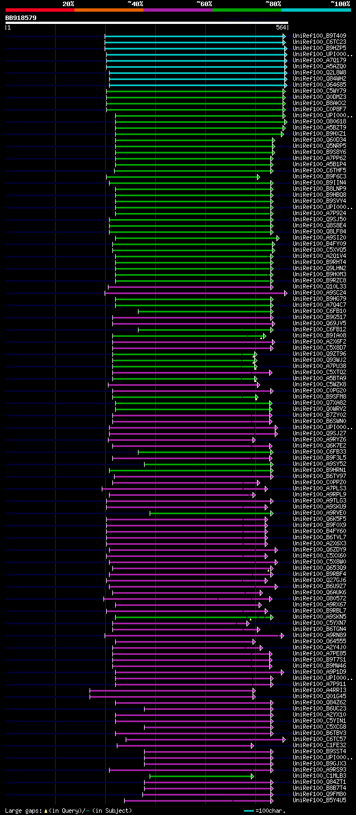356x815 pixels.
Task: Select hit label UniRef100_Q10L33
Action: (x=319, y=287)
